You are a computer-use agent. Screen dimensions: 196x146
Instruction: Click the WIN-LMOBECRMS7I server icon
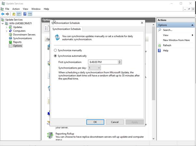click(7, 23)
